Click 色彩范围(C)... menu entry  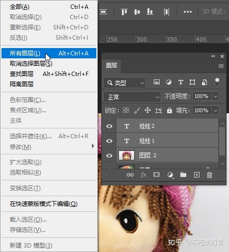49,100
